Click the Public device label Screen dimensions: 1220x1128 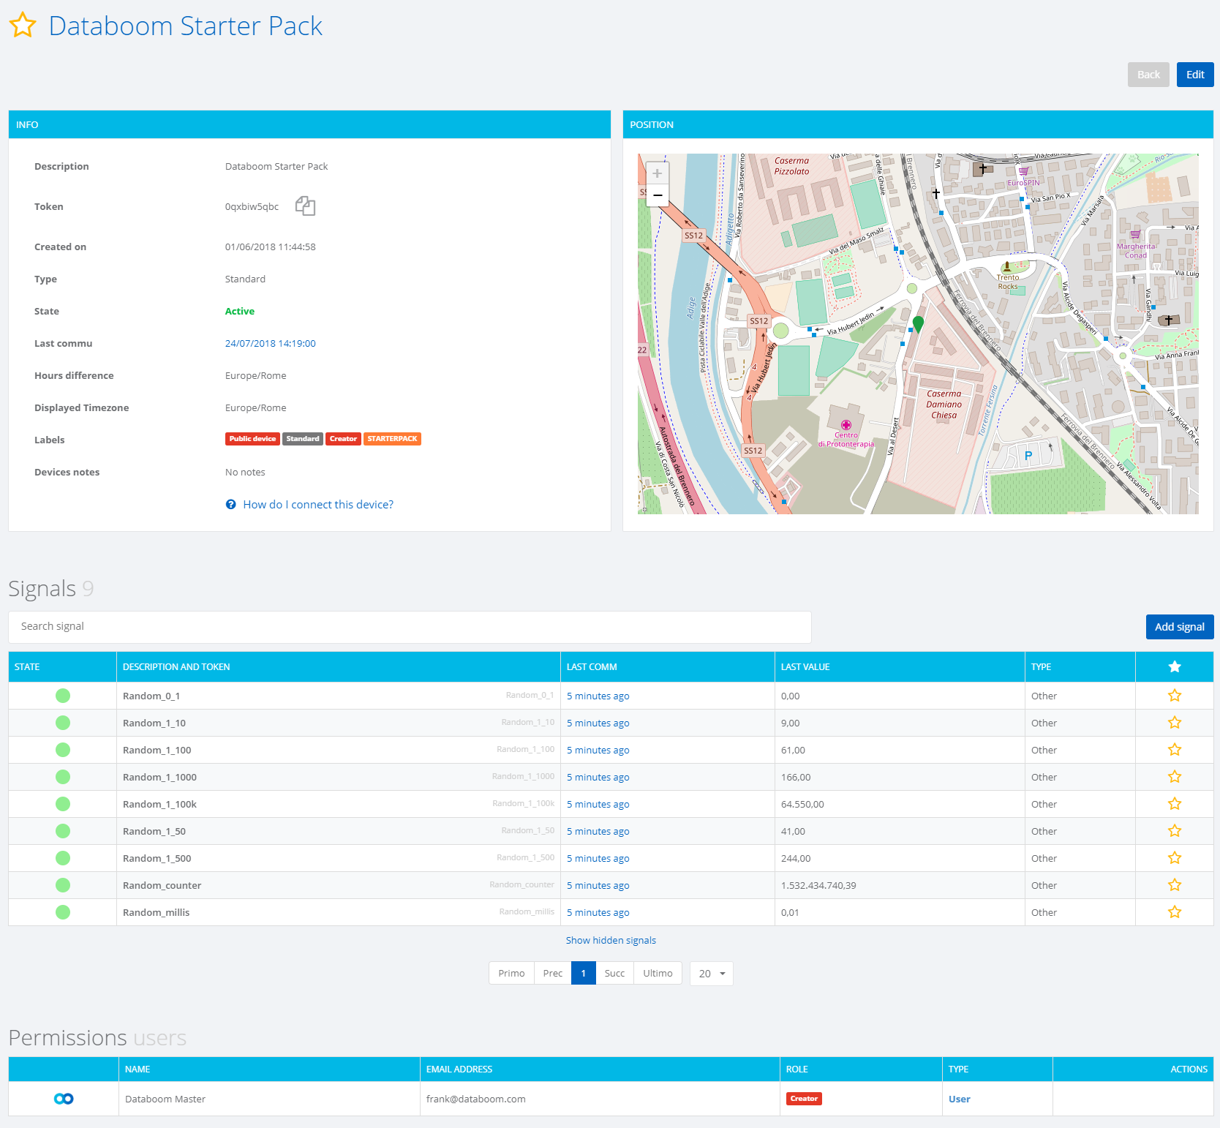[252, 439]
